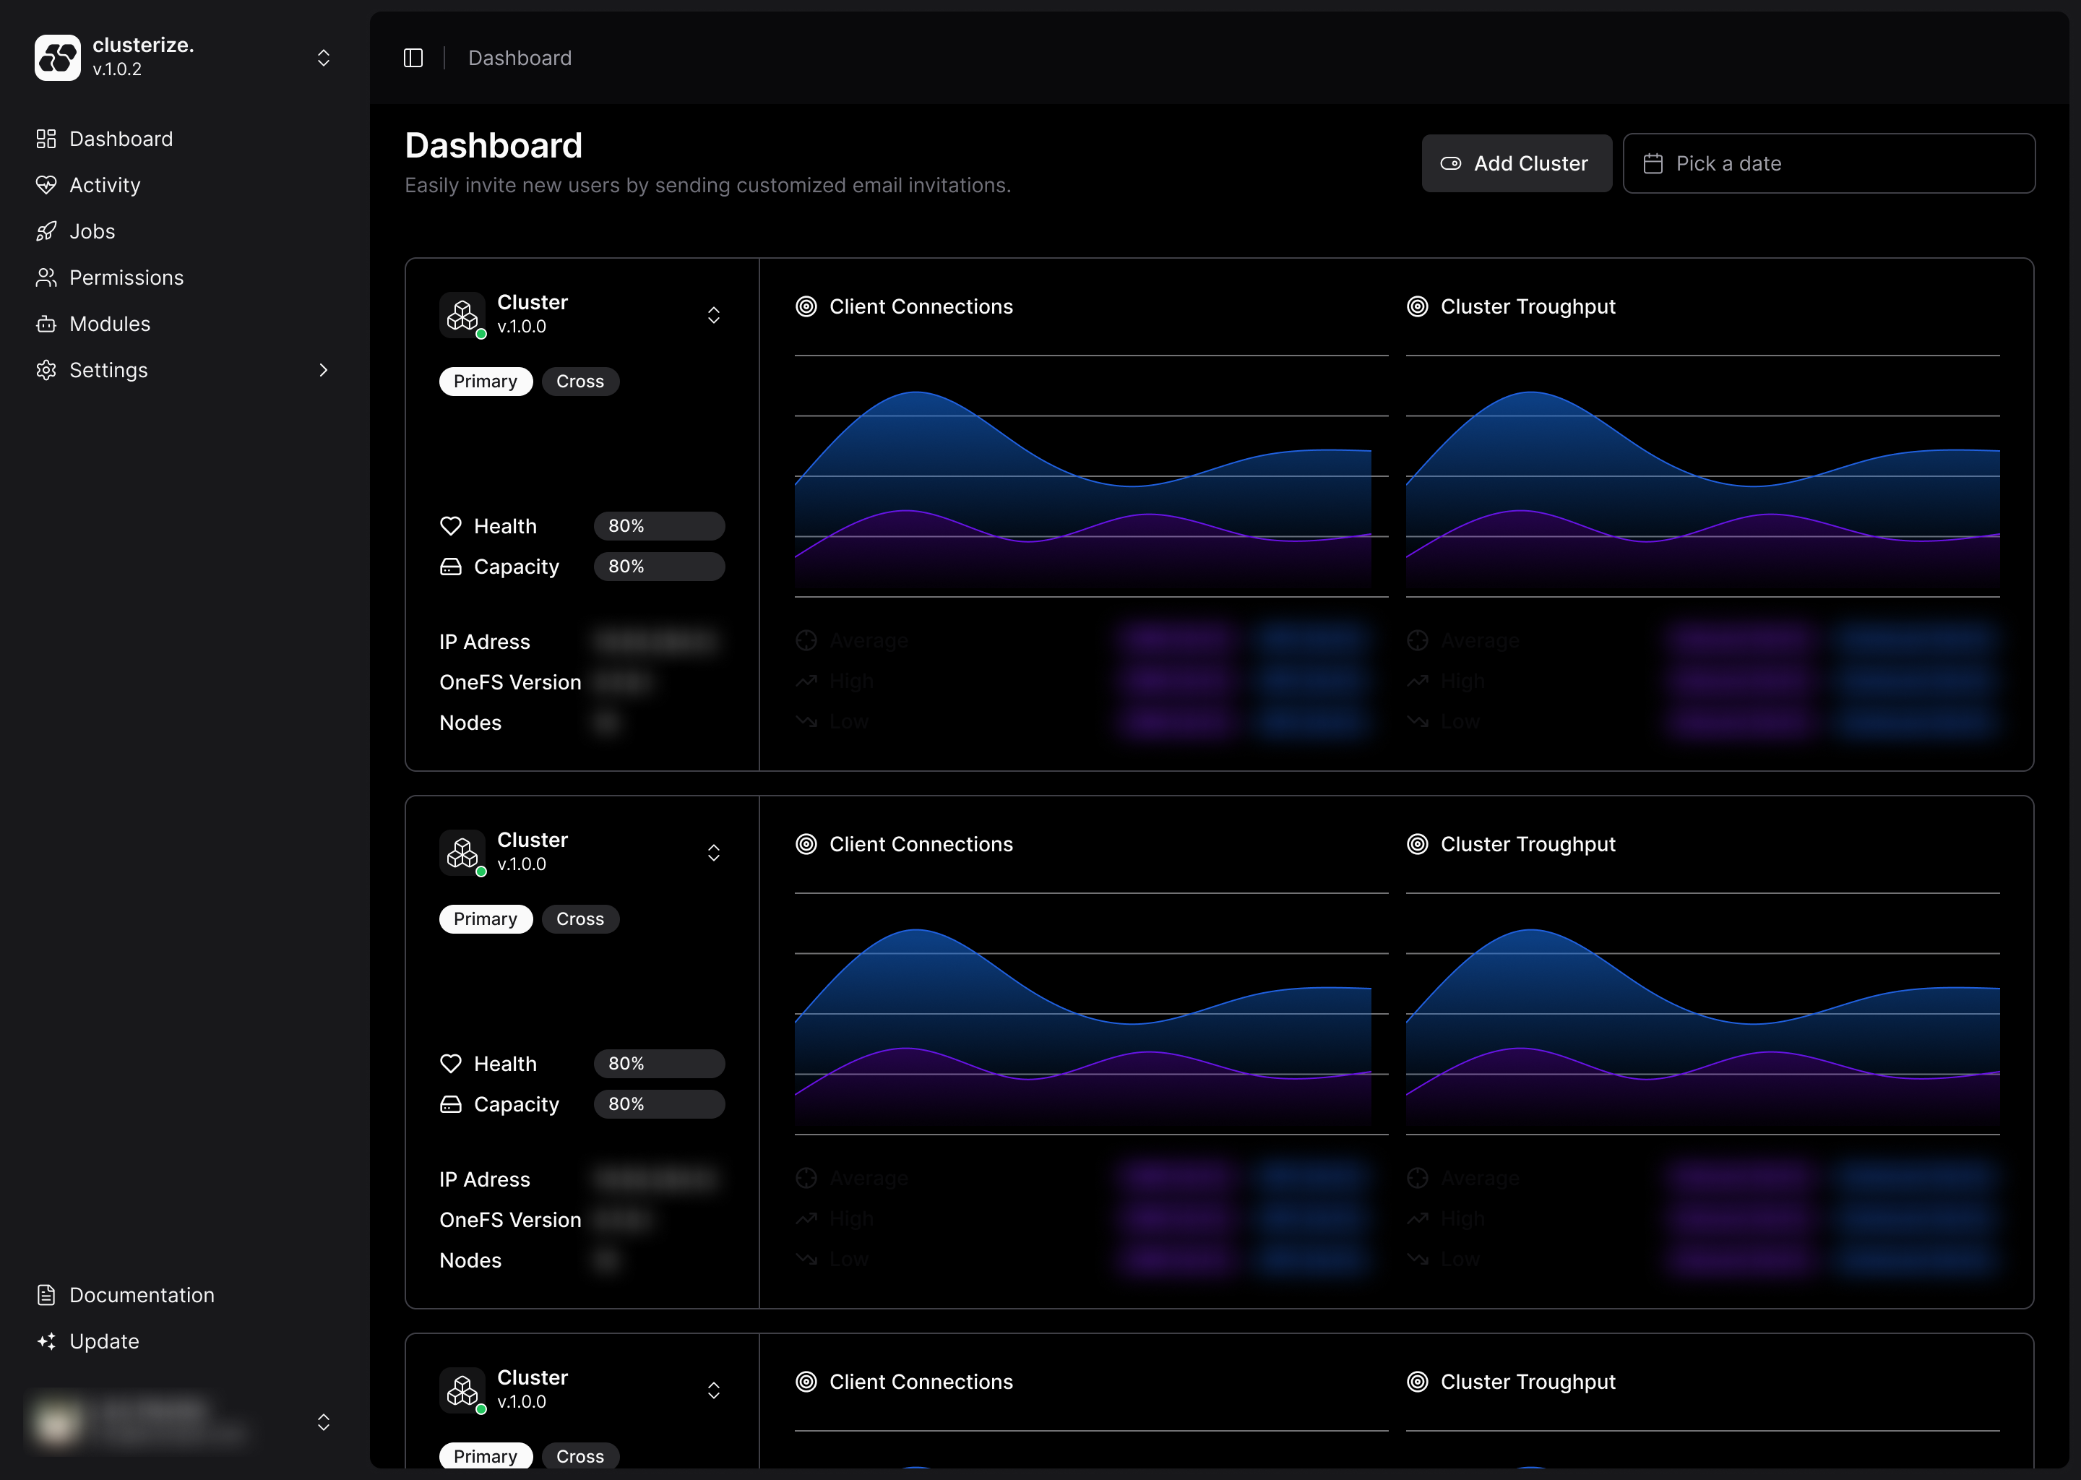Open the Permissions page

click(185, 277)
